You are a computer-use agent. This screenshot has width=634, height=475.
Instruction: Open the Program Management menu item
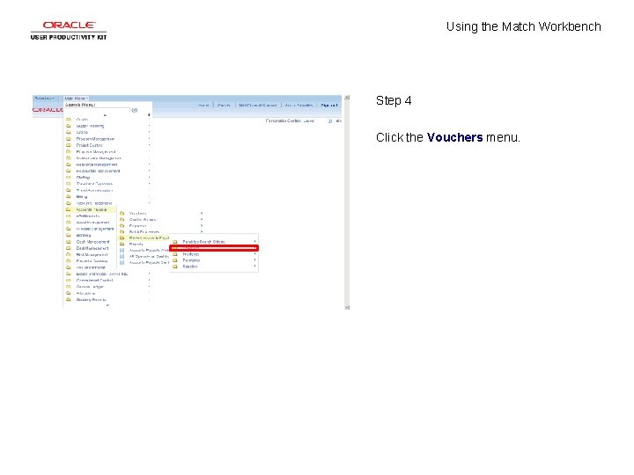tap(95, 139)
